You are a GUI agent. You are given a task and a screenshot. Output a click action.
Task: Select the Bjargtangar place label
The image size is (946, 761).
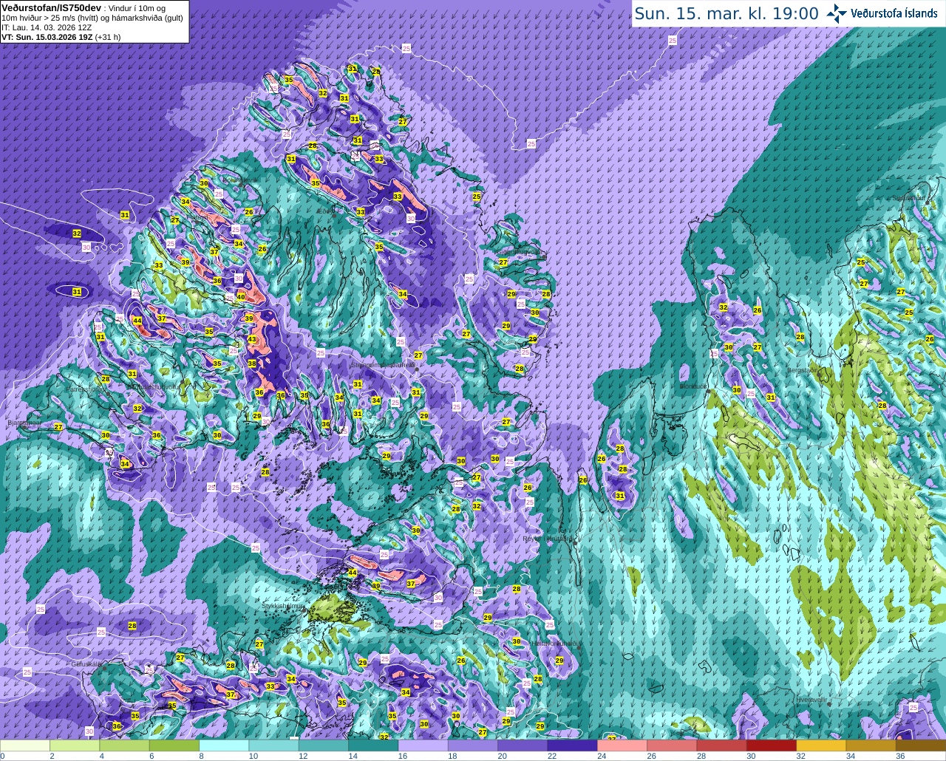click(x=24, y=423)
